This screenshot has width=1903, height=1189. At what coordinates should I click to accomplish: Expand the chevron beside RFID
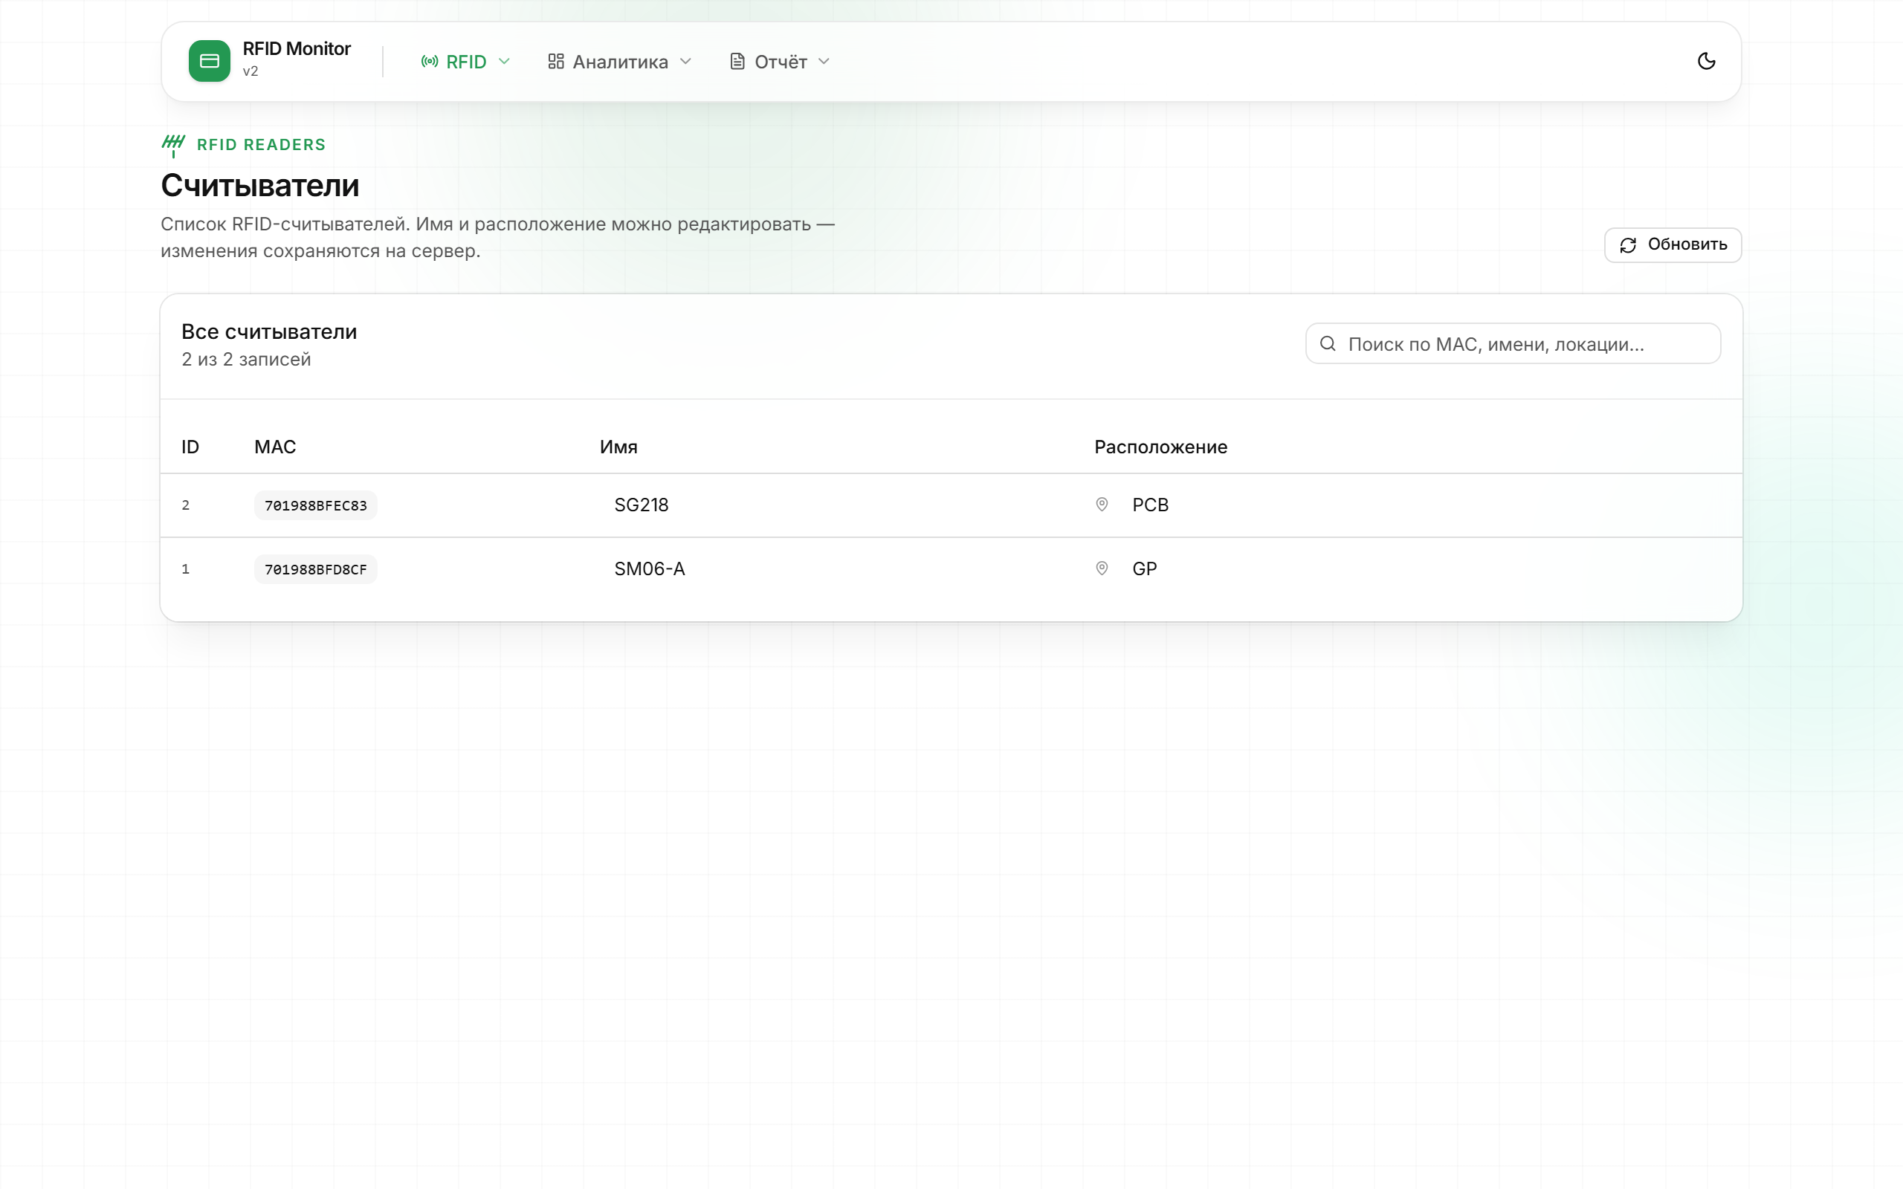504,62
